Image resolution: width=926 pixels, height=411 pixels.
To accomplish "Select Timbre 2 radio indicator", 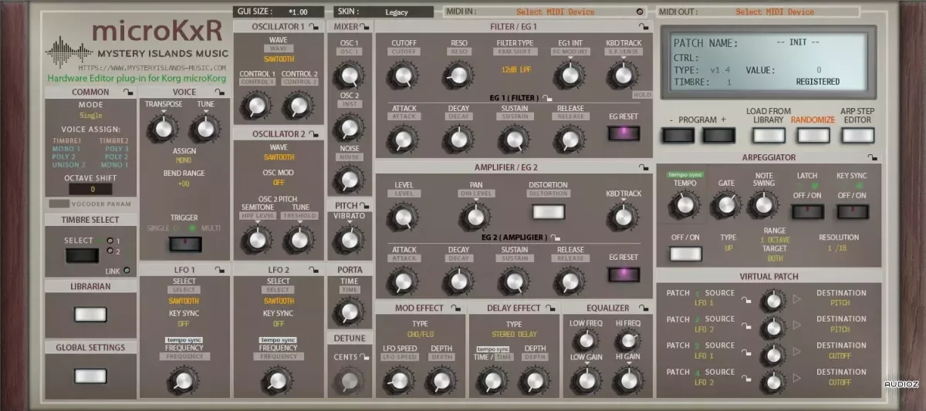I will (x=109, y=251).
